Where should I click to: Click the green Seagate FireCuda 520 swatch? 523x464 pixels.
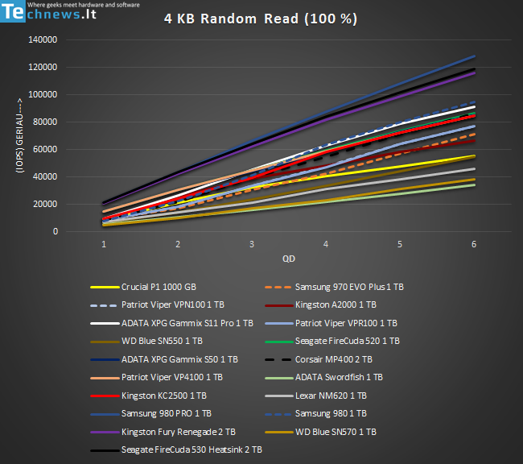(x=279, y=342)
